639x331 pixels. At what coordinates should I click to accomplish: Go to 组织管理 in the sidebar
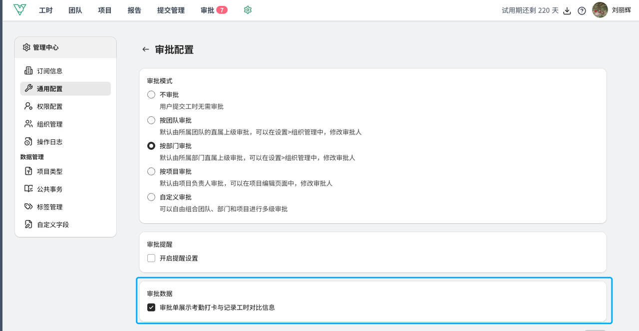tap(49, 124)
